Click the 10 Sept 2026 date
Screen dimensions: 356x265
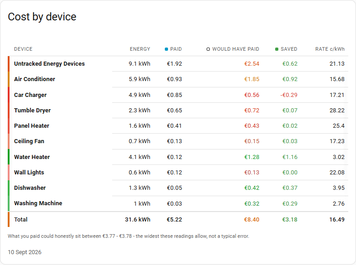click(25, 252)
